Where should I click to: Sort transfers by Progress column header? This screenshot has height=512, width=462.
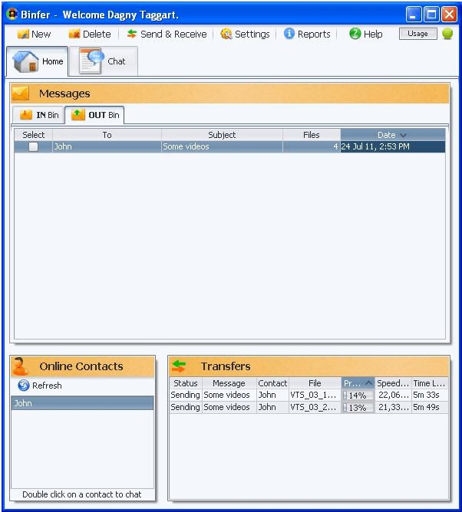point(358,383)
